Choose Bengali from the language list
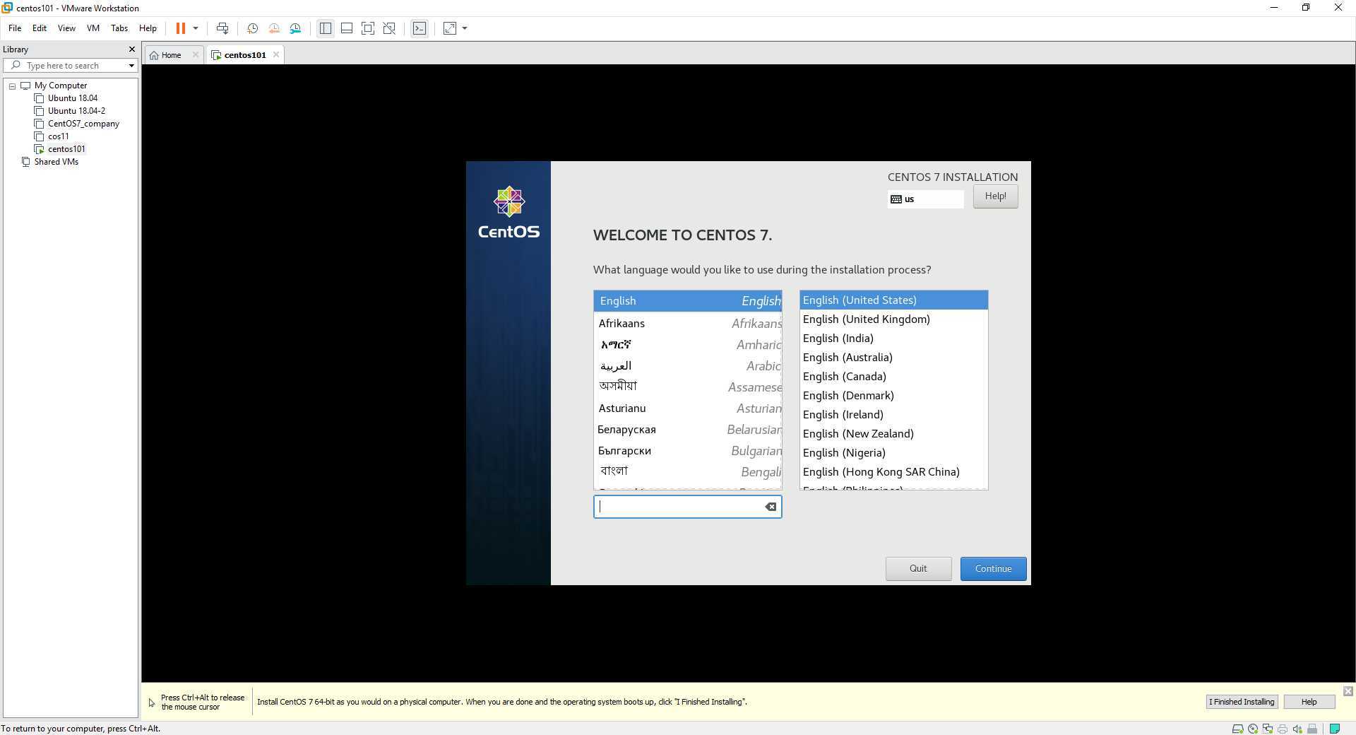Image resolution: width=1356 pixels, height=735 pixels. 688,472
